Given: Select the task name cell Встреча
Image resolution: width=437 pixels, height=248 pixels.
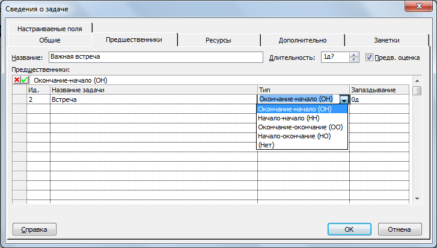Looking at the screenshot, I should click(x=153, y=99).
